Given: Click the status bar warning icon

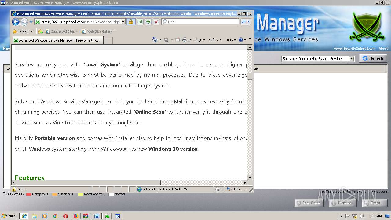Looking at the screenshot, I should tap(14, 189).
